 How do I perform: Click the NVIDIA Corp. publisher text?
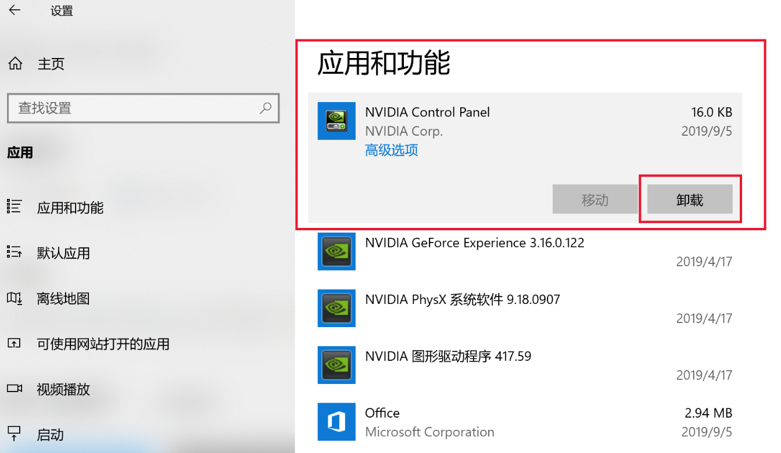click(x=404, y=131)
